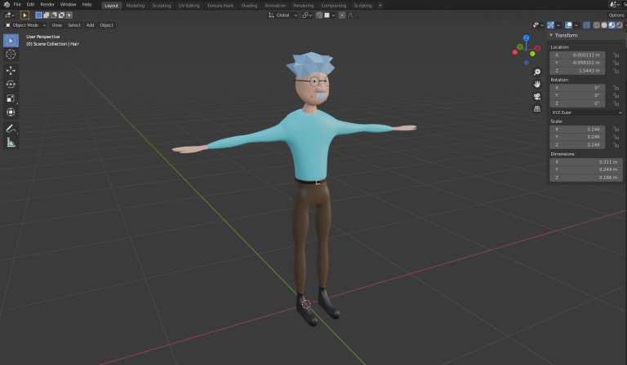The height and width of the screenshot is (365, 627).
Task: Open the XYZ Euler rotation mode dropdown
Action: click(586, 112)
